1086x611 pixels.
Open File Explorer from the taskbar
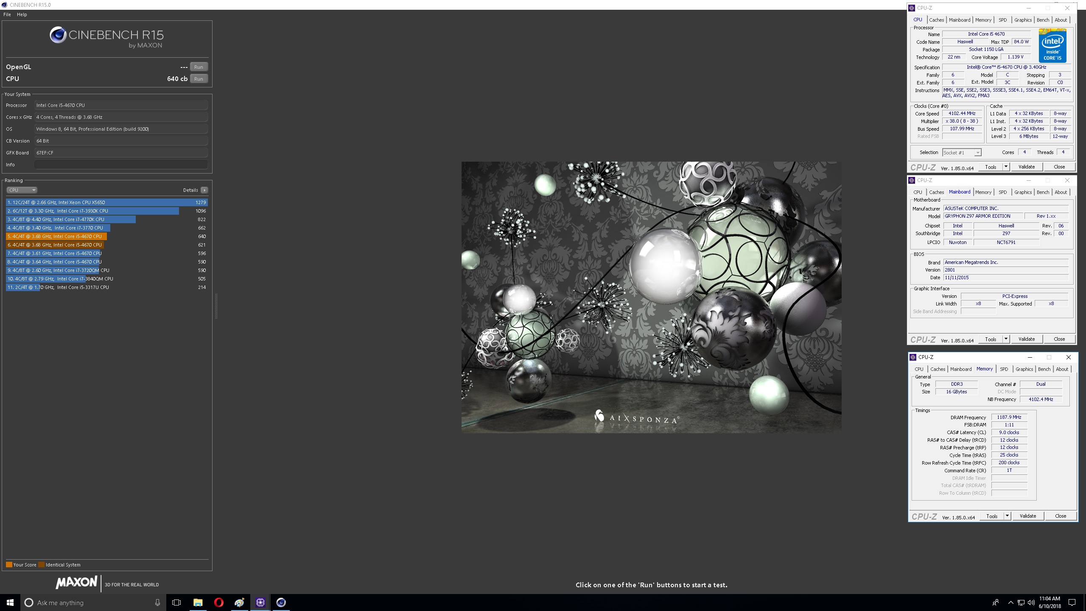[198, 603]
